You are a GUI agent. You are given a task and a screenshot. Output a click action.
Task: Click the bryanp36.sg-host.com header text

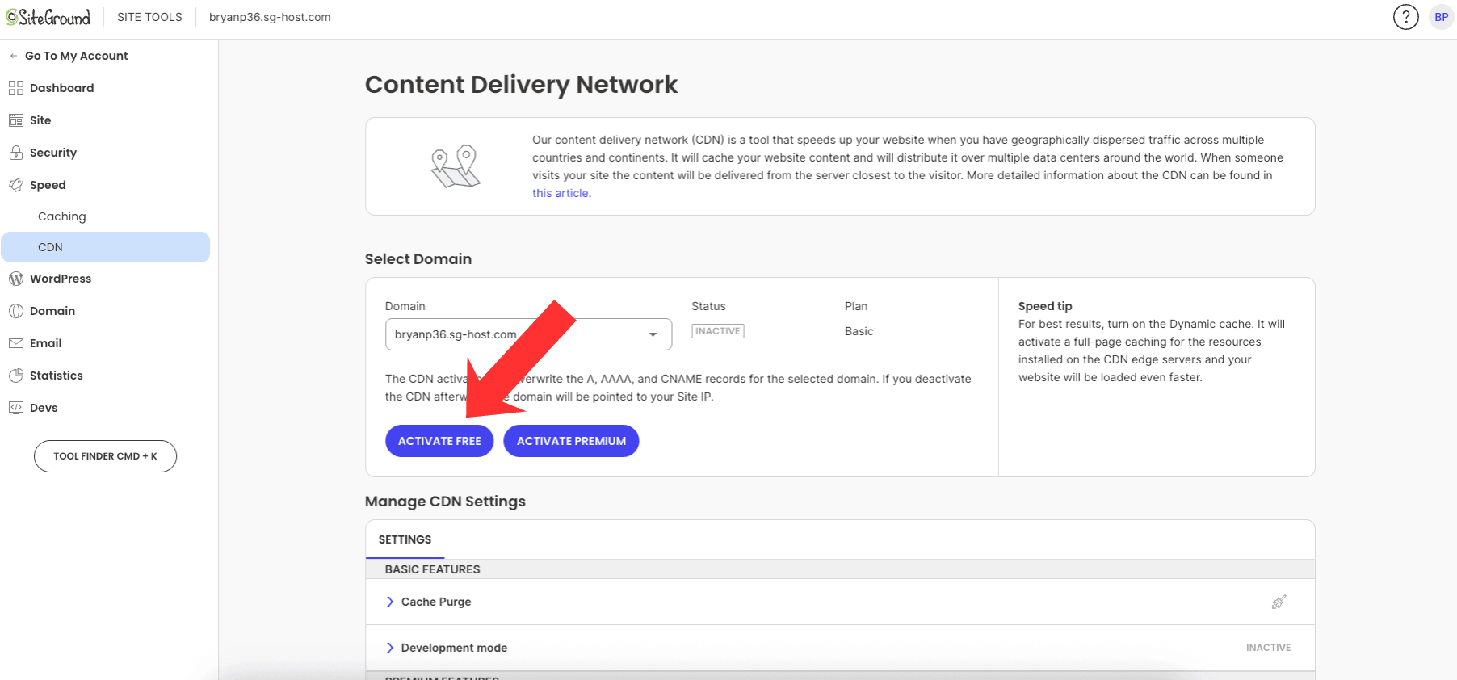coord(270,17)
